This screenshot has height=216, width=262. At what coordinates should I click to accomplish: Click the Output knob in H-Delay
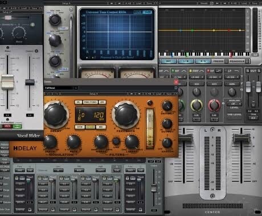167,124
